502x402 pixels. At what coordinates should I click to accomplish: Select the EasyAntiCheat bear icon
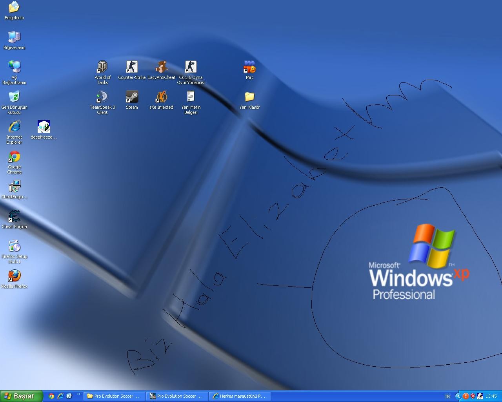click(161, 67)
